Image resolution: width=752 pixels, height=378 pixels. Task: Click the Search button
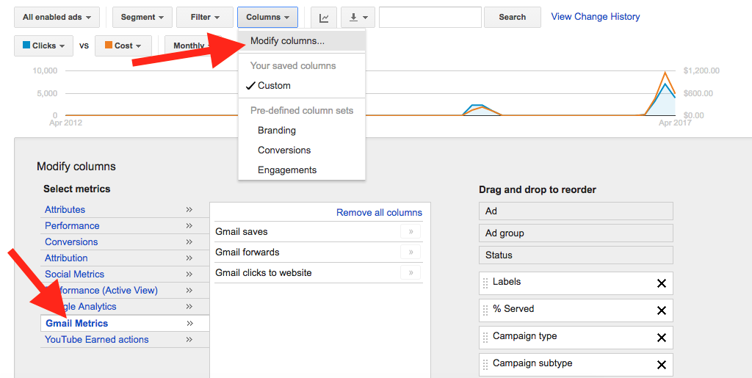(512, 18)
